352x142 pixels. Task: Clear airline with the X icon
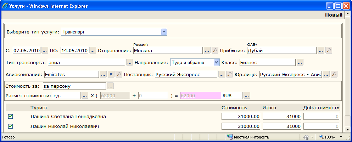(111, 75)
